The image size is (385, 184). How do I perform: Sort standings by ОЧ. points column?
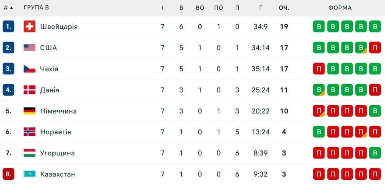284,8
